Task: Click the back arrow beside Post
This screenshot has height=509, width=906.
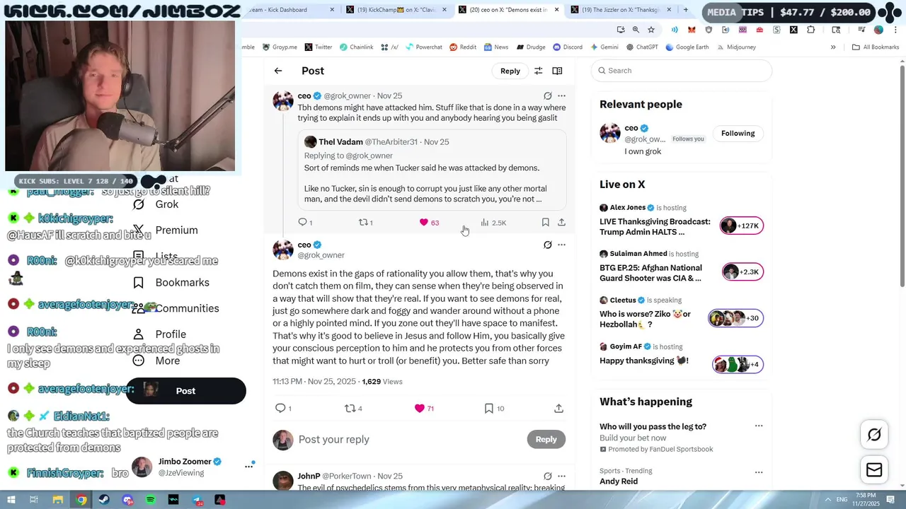Action: tap(278, 71)
